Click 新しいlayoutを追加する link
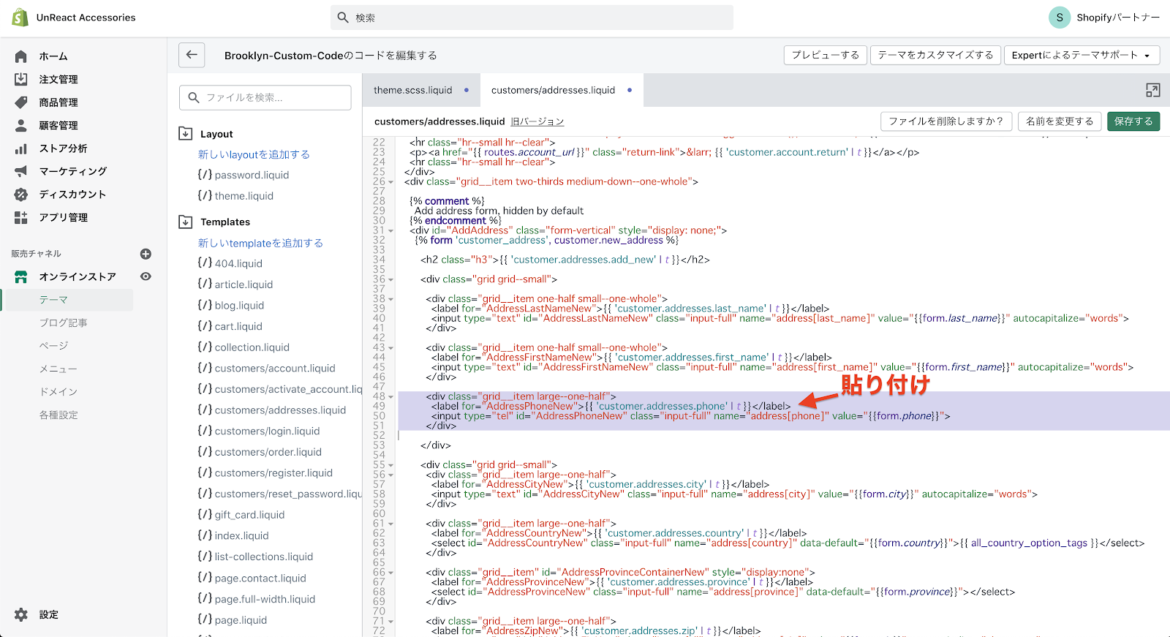This screenshot has height=637, width=1170. point(254,154)
